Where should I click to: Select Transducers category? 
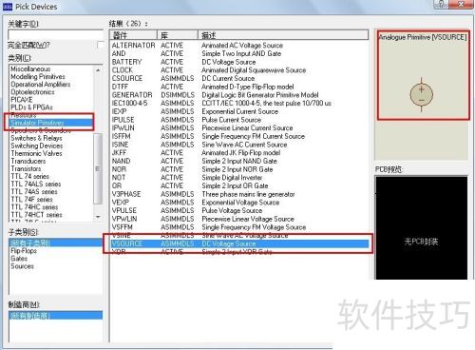pyautogui.click(x=28, y=161)
